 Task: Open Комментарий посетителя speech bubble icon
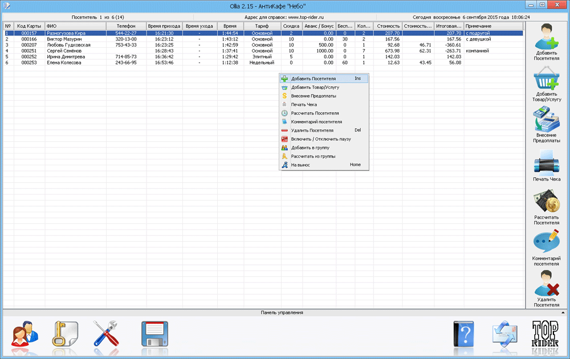[546, 242]
